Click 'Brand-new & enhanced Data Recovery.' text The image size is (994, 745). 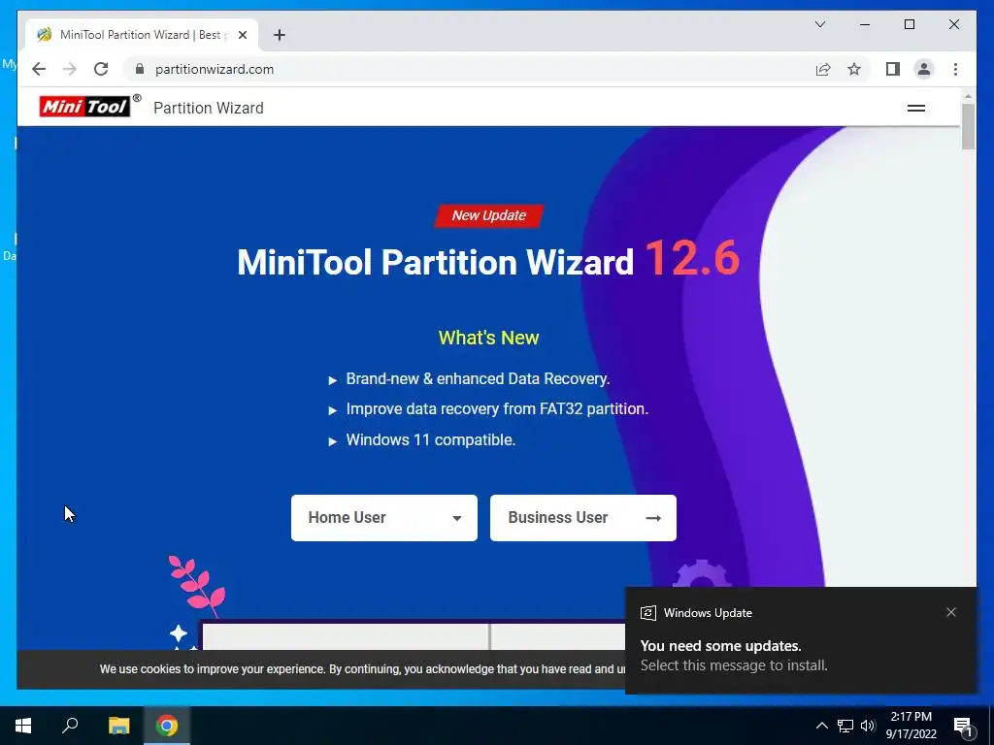pyautogui.click(x=478, y=379)
